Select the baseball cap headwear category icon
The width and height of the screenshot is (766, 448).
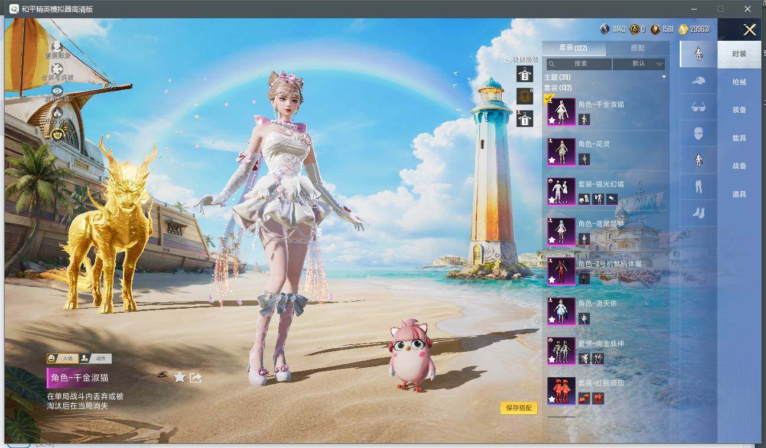point(699,81)
